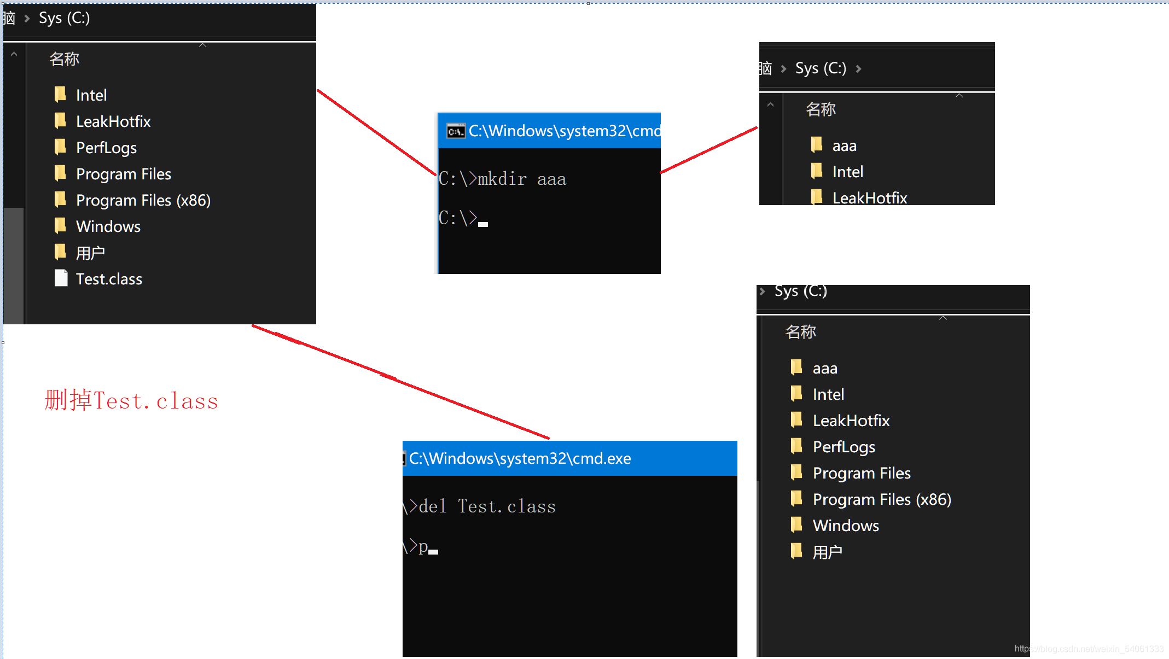
Task: Click the Windows folder icon in the window containing Test.class
Action: [61, 226]
